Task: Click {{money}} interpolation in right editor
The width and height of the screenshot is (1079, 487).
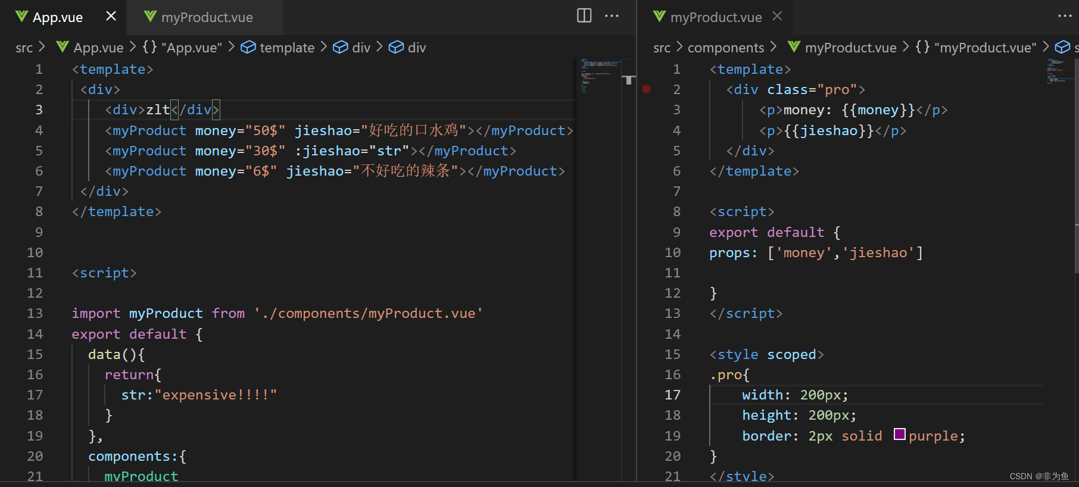Action: 878,110
